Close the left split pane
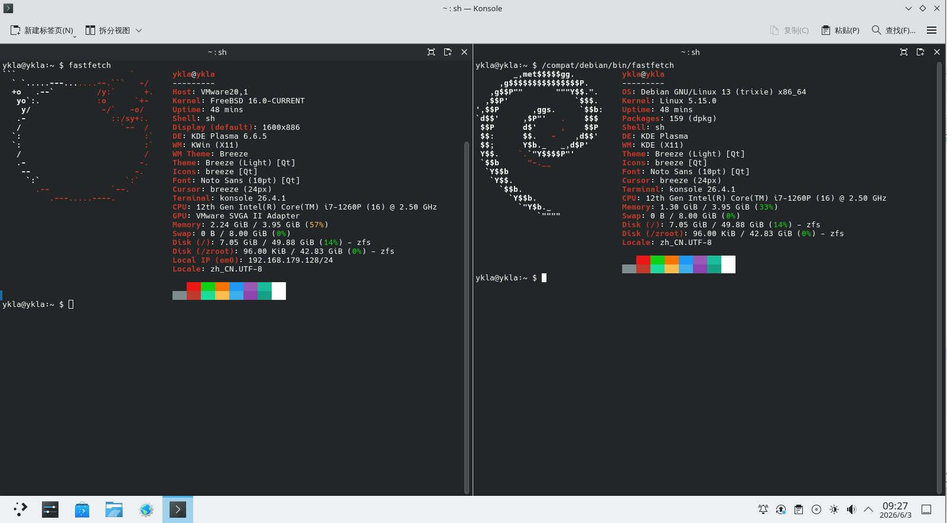Image resolution: width=947 pixels, height=523 pixels. 464,52
